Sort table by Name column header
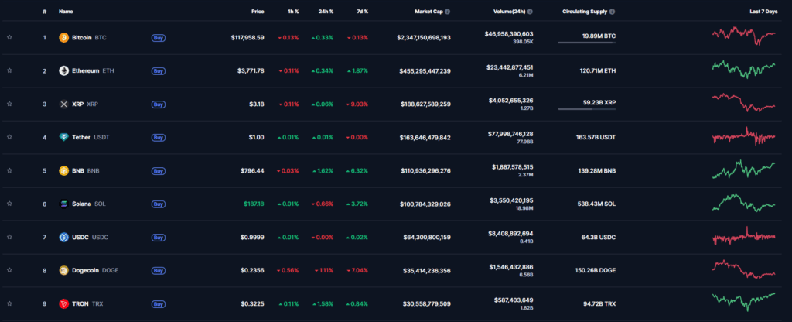 66,11
